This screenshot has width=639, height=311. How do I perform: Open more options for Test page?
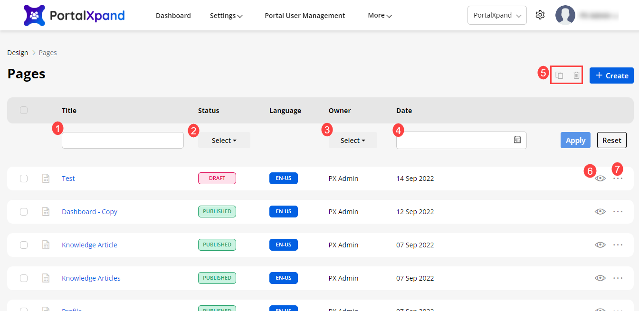coord(618,179)
